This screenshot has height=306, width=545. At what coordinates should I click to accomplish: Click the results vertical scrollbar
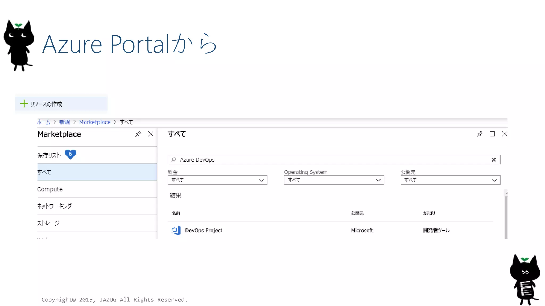(x=506, y=217)
